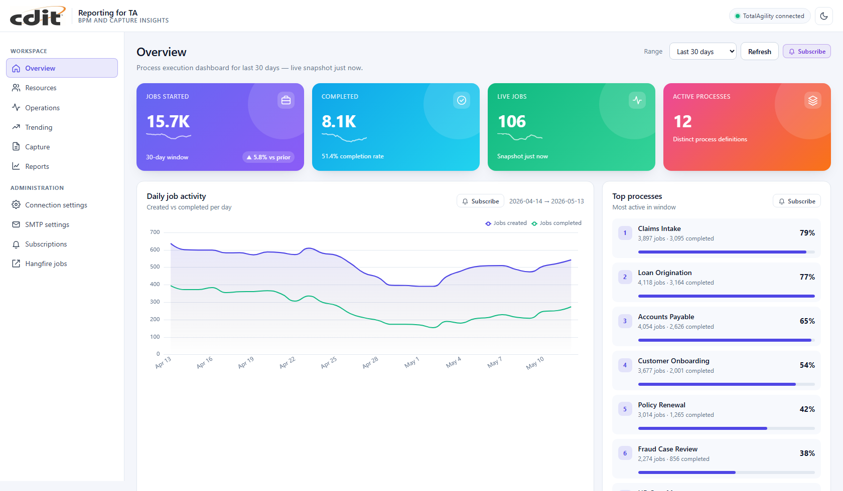The width and height of the screenshot is (843, 491).
Task: Open Reports in the sidebar
Action: pyautogui.click(x=62, y=166)
